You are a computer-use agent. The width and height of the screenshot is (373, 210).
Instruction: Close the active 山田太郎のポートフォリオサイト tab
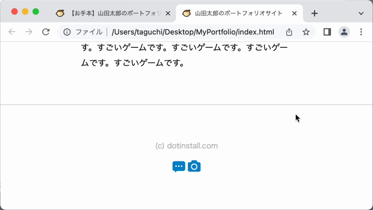[x=294, y=13]
